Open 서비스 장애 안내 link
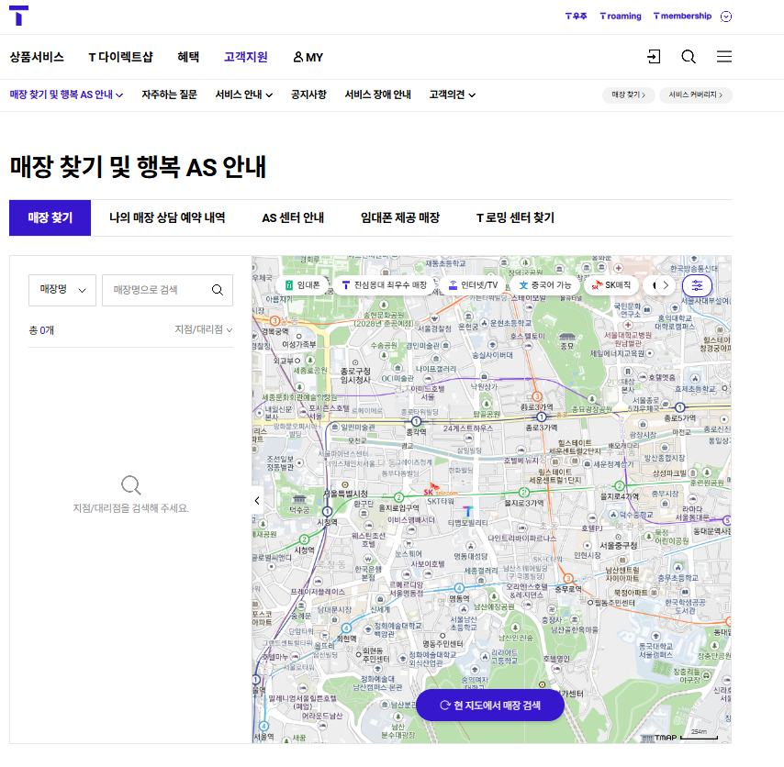Image resolution: width=784 pixels, height=767 pixels. [378, 94]
